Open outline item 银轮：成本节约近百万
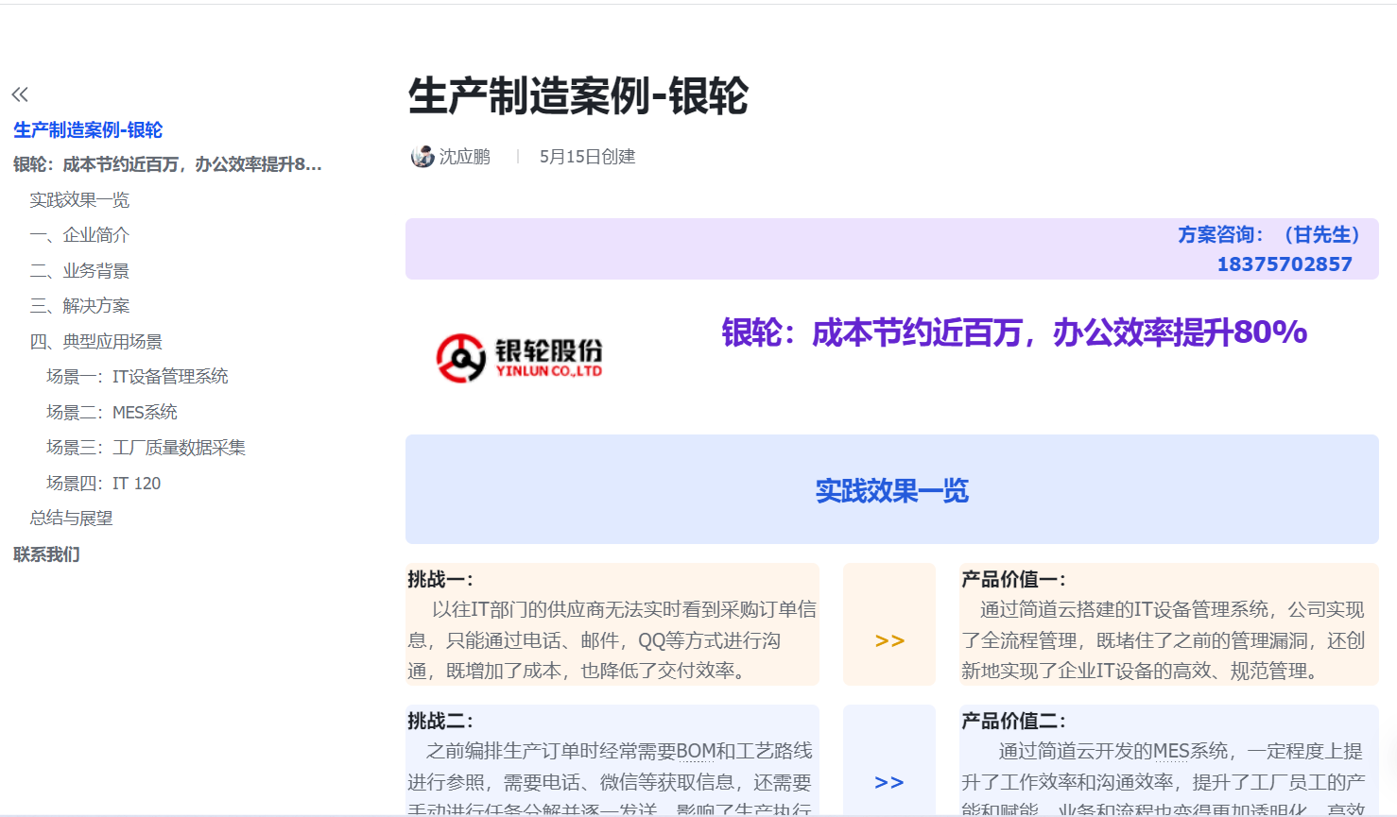The image size is (1397, 817). [167, 164]
